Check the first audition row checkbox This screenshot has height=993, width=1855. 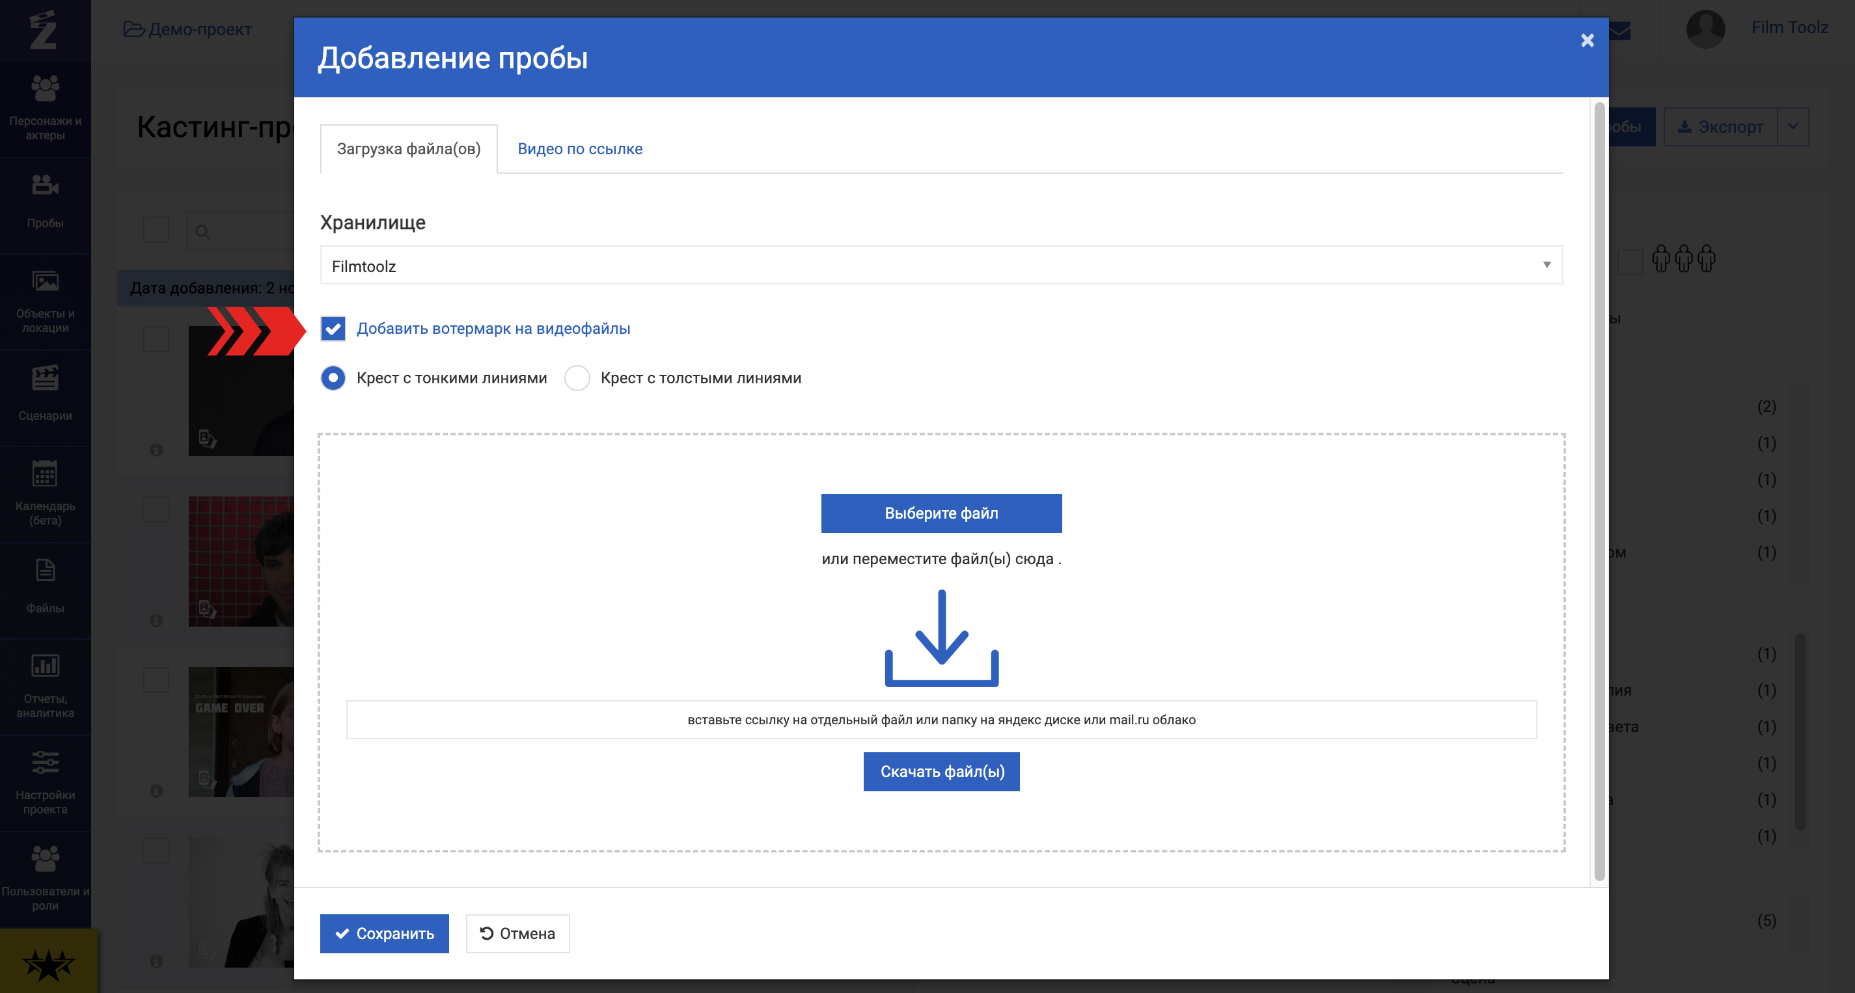point(156,339)
